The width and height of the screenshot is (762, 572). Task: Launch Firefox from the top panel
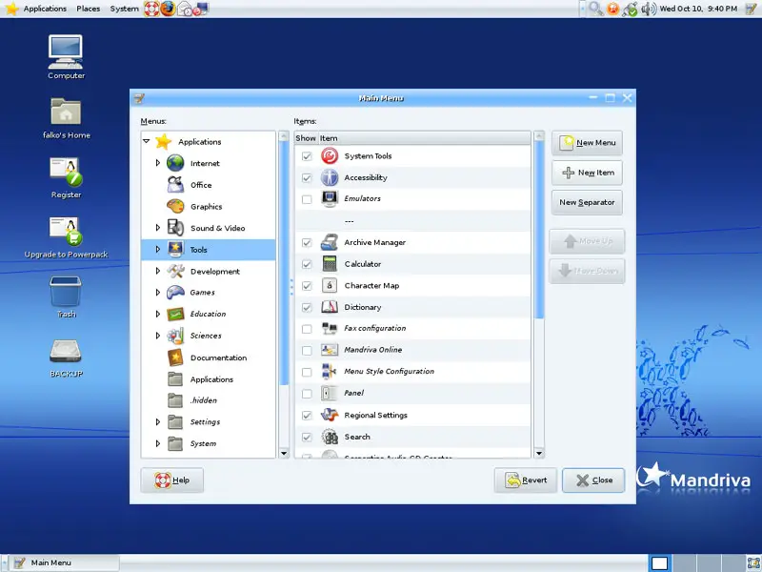coord(168,9)
